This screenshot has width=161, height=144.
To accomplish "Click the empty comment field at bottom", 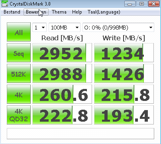I will [x=80, y=134].
